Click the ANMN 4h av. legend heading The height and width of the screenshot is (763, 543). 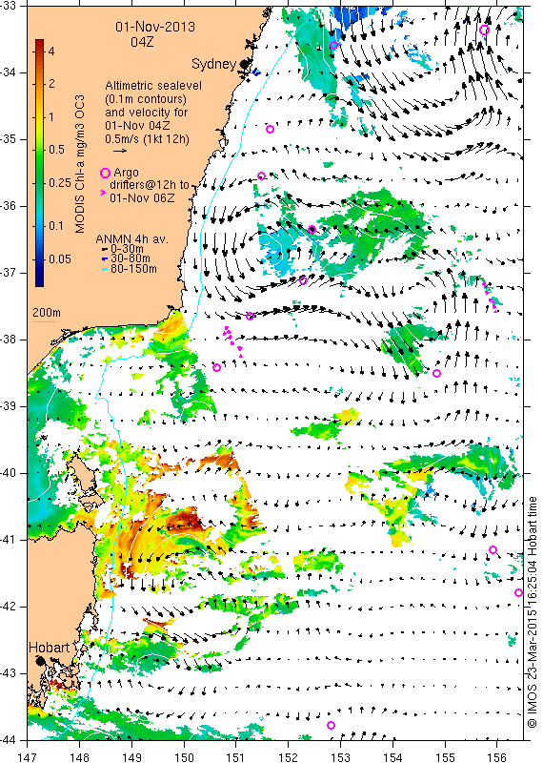click(131, 239)
